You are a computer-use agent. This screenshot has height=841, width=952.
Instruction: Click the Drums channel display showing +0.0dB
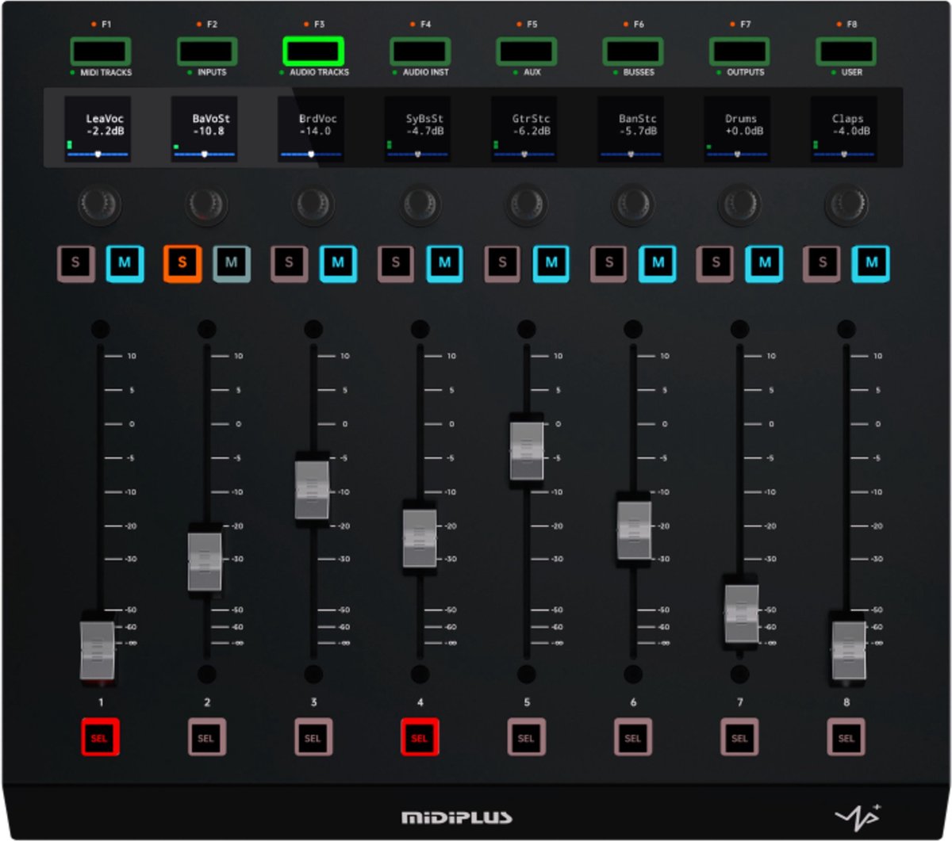pyautogui.click(x=737, y=129)
